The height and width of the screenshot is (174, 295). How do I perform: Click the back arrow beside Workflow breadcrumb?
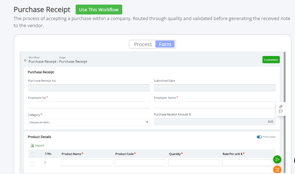(25, 60)
